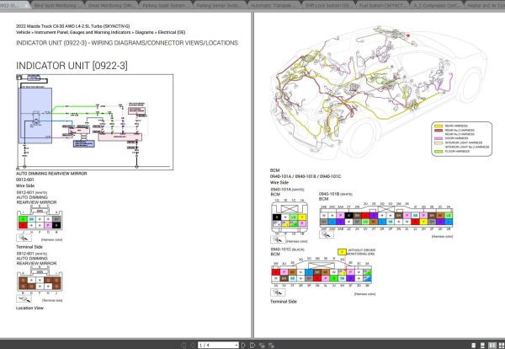Viewport: 505px width, 349px height.
Task: Click 'Terminal Side' label on left page
Action: click(29, 247)
